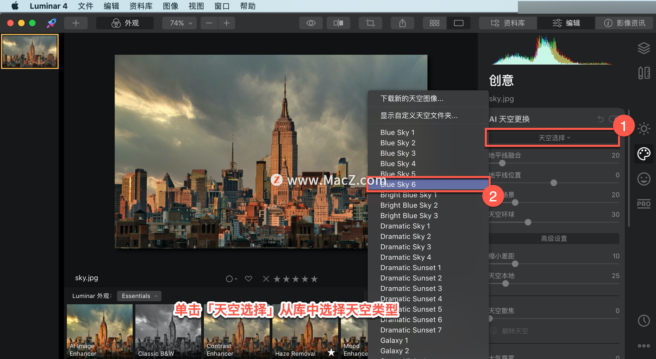Toggle the heart favorite flag
Image resolution: width=656 pixels, height=359 pixels.
[x=248, y=279]
